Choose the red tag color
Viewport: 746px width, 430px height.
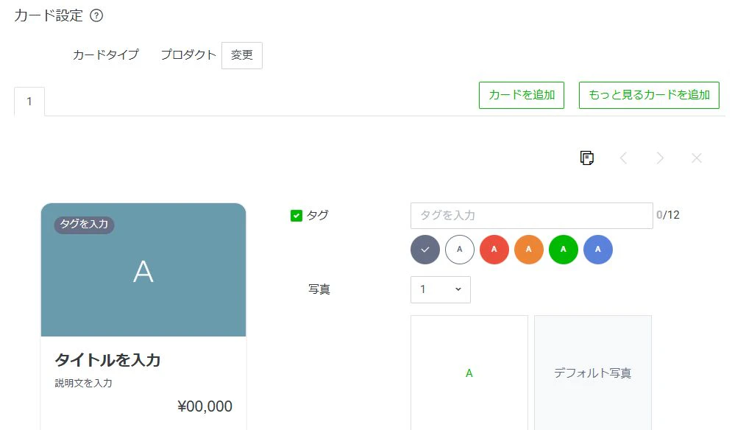[x=494, y=250]
